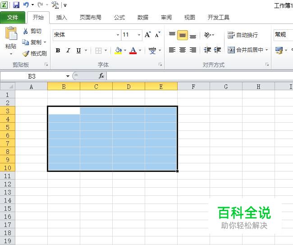This screenshot has height=245, width=293.
Task: Switch to the 审阅 tab
Action: coord(166,18)
